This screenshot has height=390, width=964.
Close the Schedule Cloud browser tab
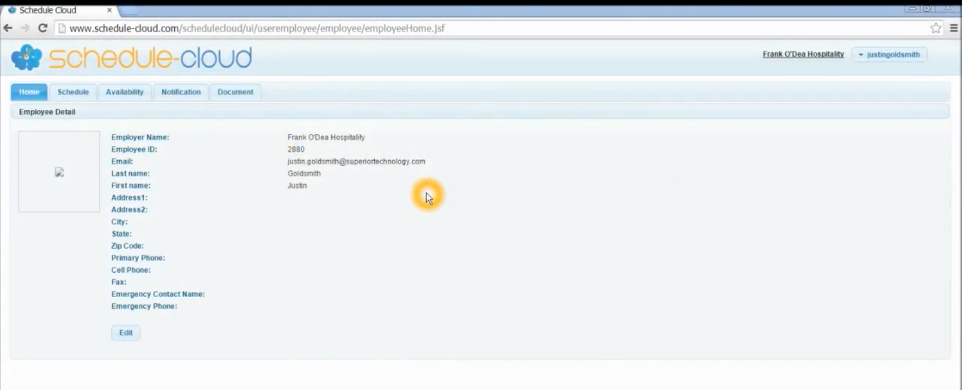(x=109, y=10)
